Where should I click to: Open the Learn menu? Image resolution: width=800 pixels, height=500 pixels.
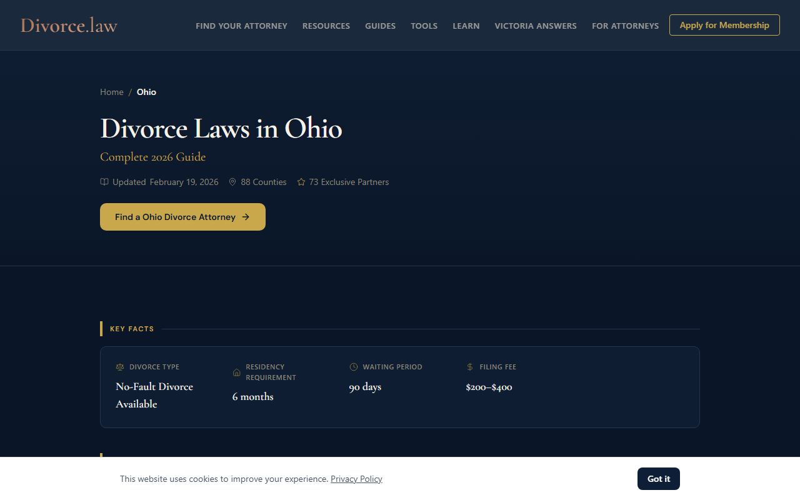pyautogui.click(x=466, y=26)
